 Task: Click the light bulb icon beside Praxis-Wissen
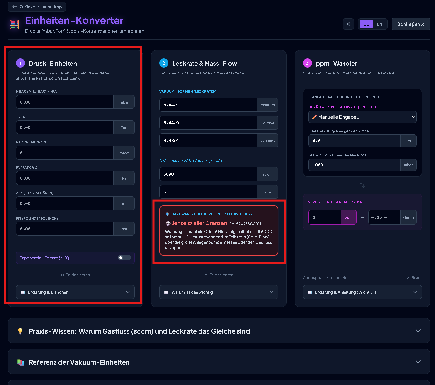[x=20, y=331]
